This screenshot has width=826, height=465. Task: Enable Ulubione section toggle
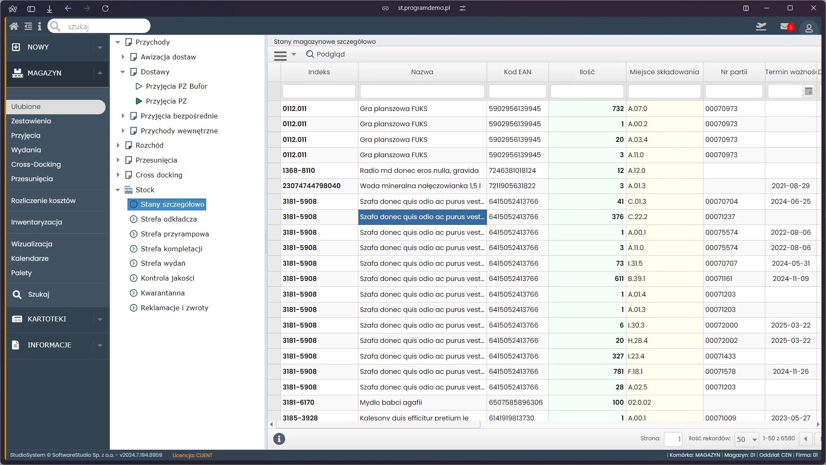pyautogui.click(x=55, y=106)
